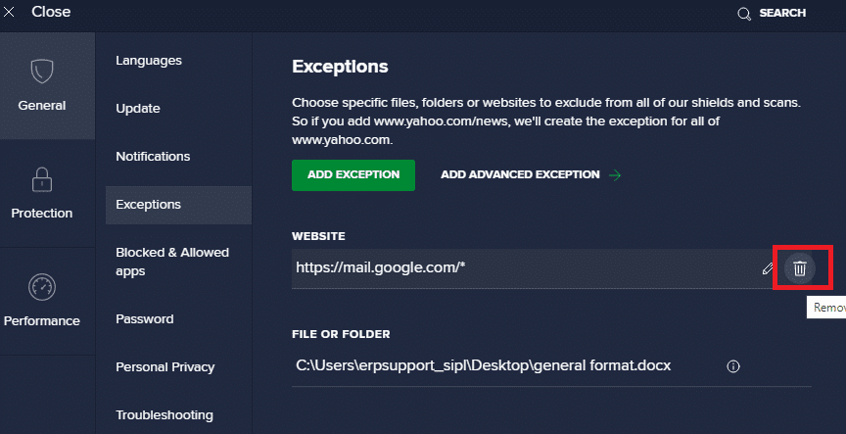
Task: Go to Notifications settings
Action: [153, 157]
